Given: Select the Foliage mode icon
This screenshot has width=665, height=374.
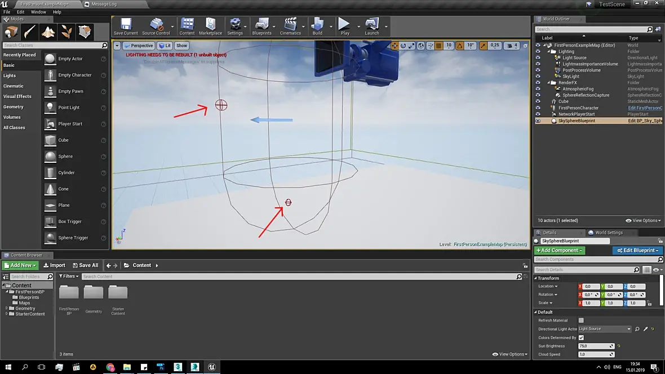Looking at the screenshot, I should coord(66,32).
